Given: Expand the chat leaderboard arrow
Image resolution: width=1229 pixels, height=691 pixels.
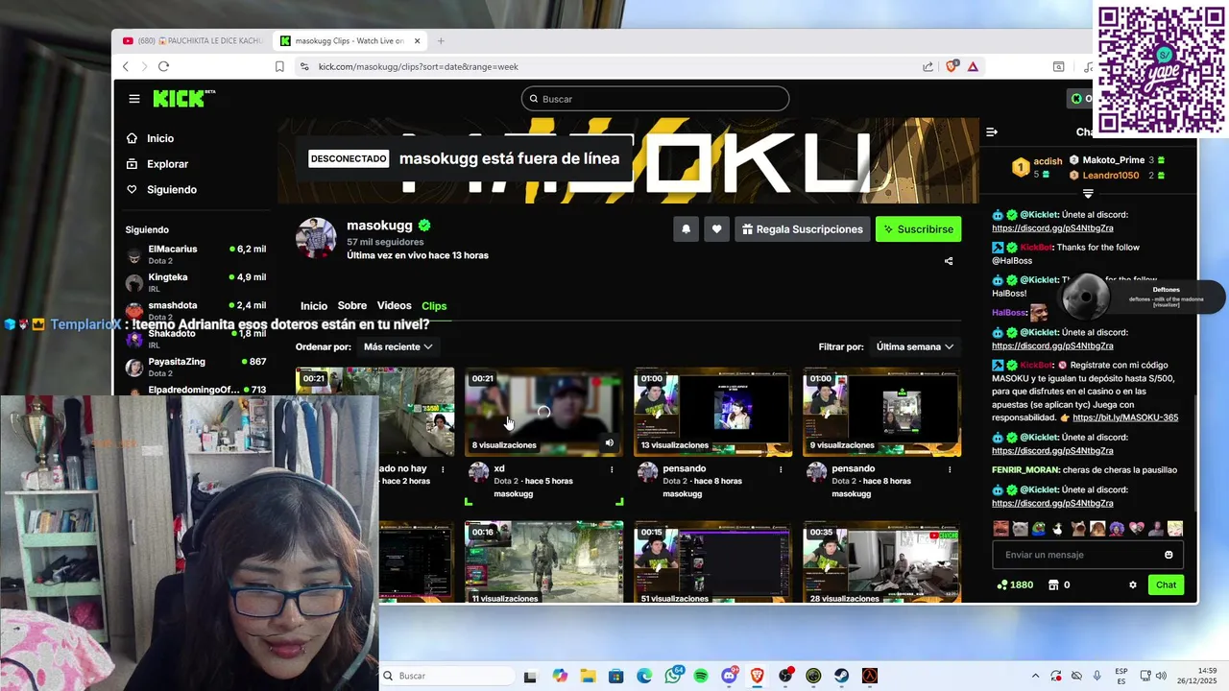Looking at the screenshot, I should pos(1088,193).
